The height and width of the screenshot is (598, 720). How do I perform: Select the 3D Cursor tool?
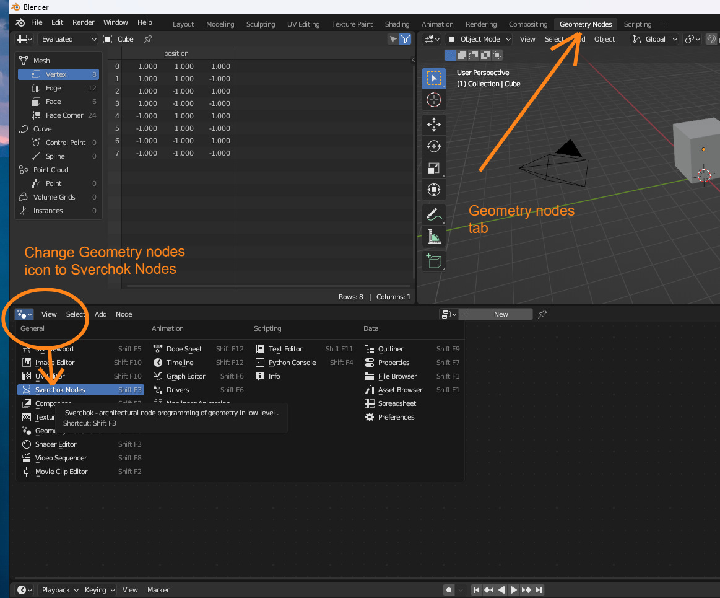click(x=433, y=100)
